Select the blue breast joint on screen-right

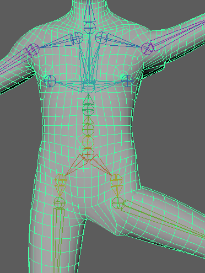127,81
